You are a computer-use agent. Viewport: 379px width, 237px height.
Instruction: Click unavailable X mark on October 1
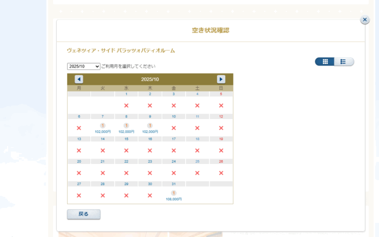pyautogui.click(x=126, y=106)
